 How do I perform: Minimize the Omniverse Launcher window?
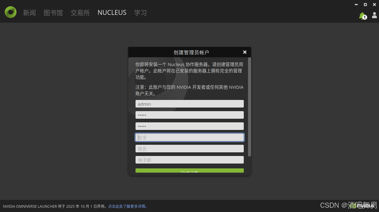tap(356, 5)
